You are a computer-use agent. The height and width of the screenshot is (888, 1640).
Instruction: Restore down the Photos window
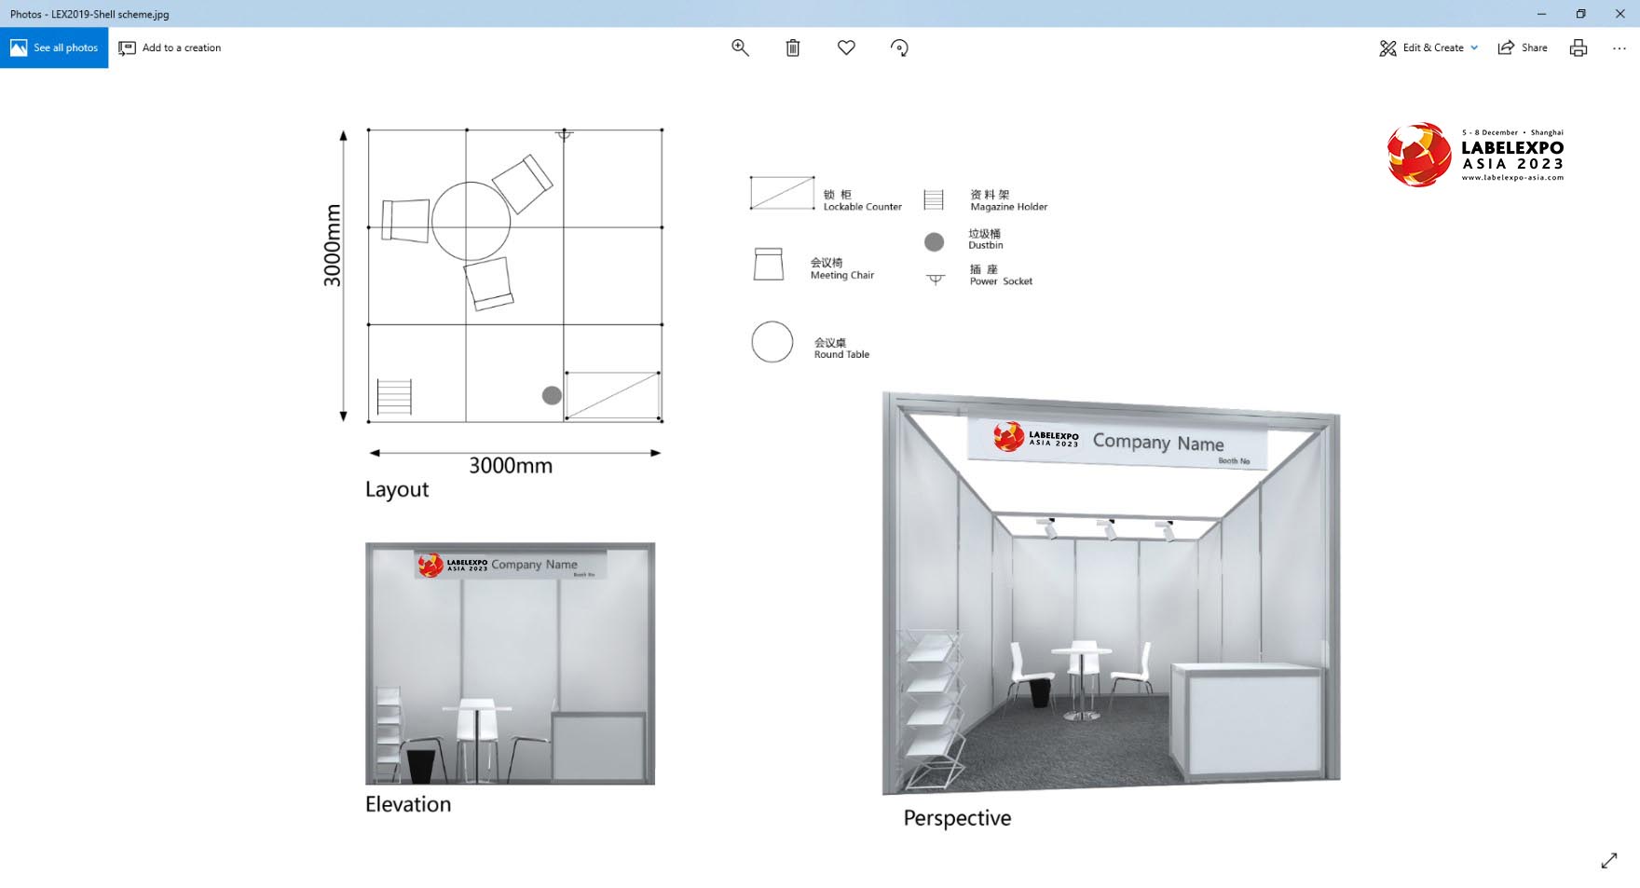point(1580,14)
